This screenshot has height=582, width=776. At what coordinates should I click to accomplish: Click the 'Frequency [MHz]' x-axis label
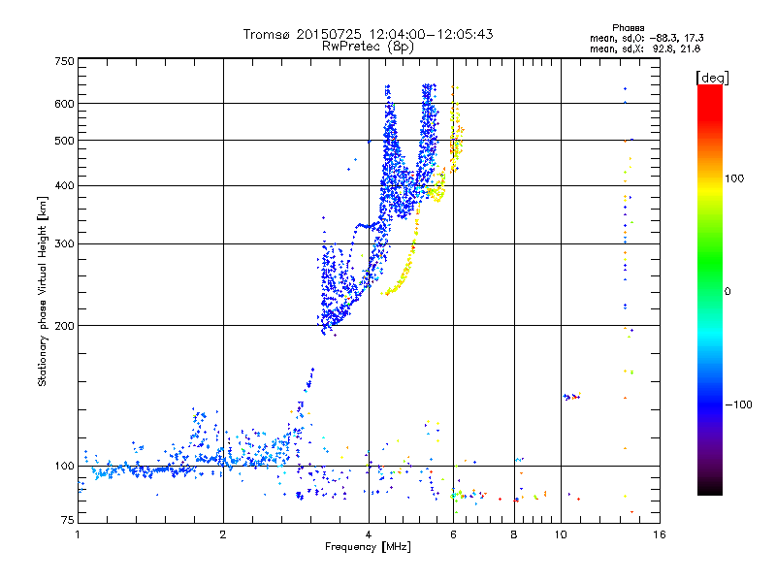pos(368,547)
